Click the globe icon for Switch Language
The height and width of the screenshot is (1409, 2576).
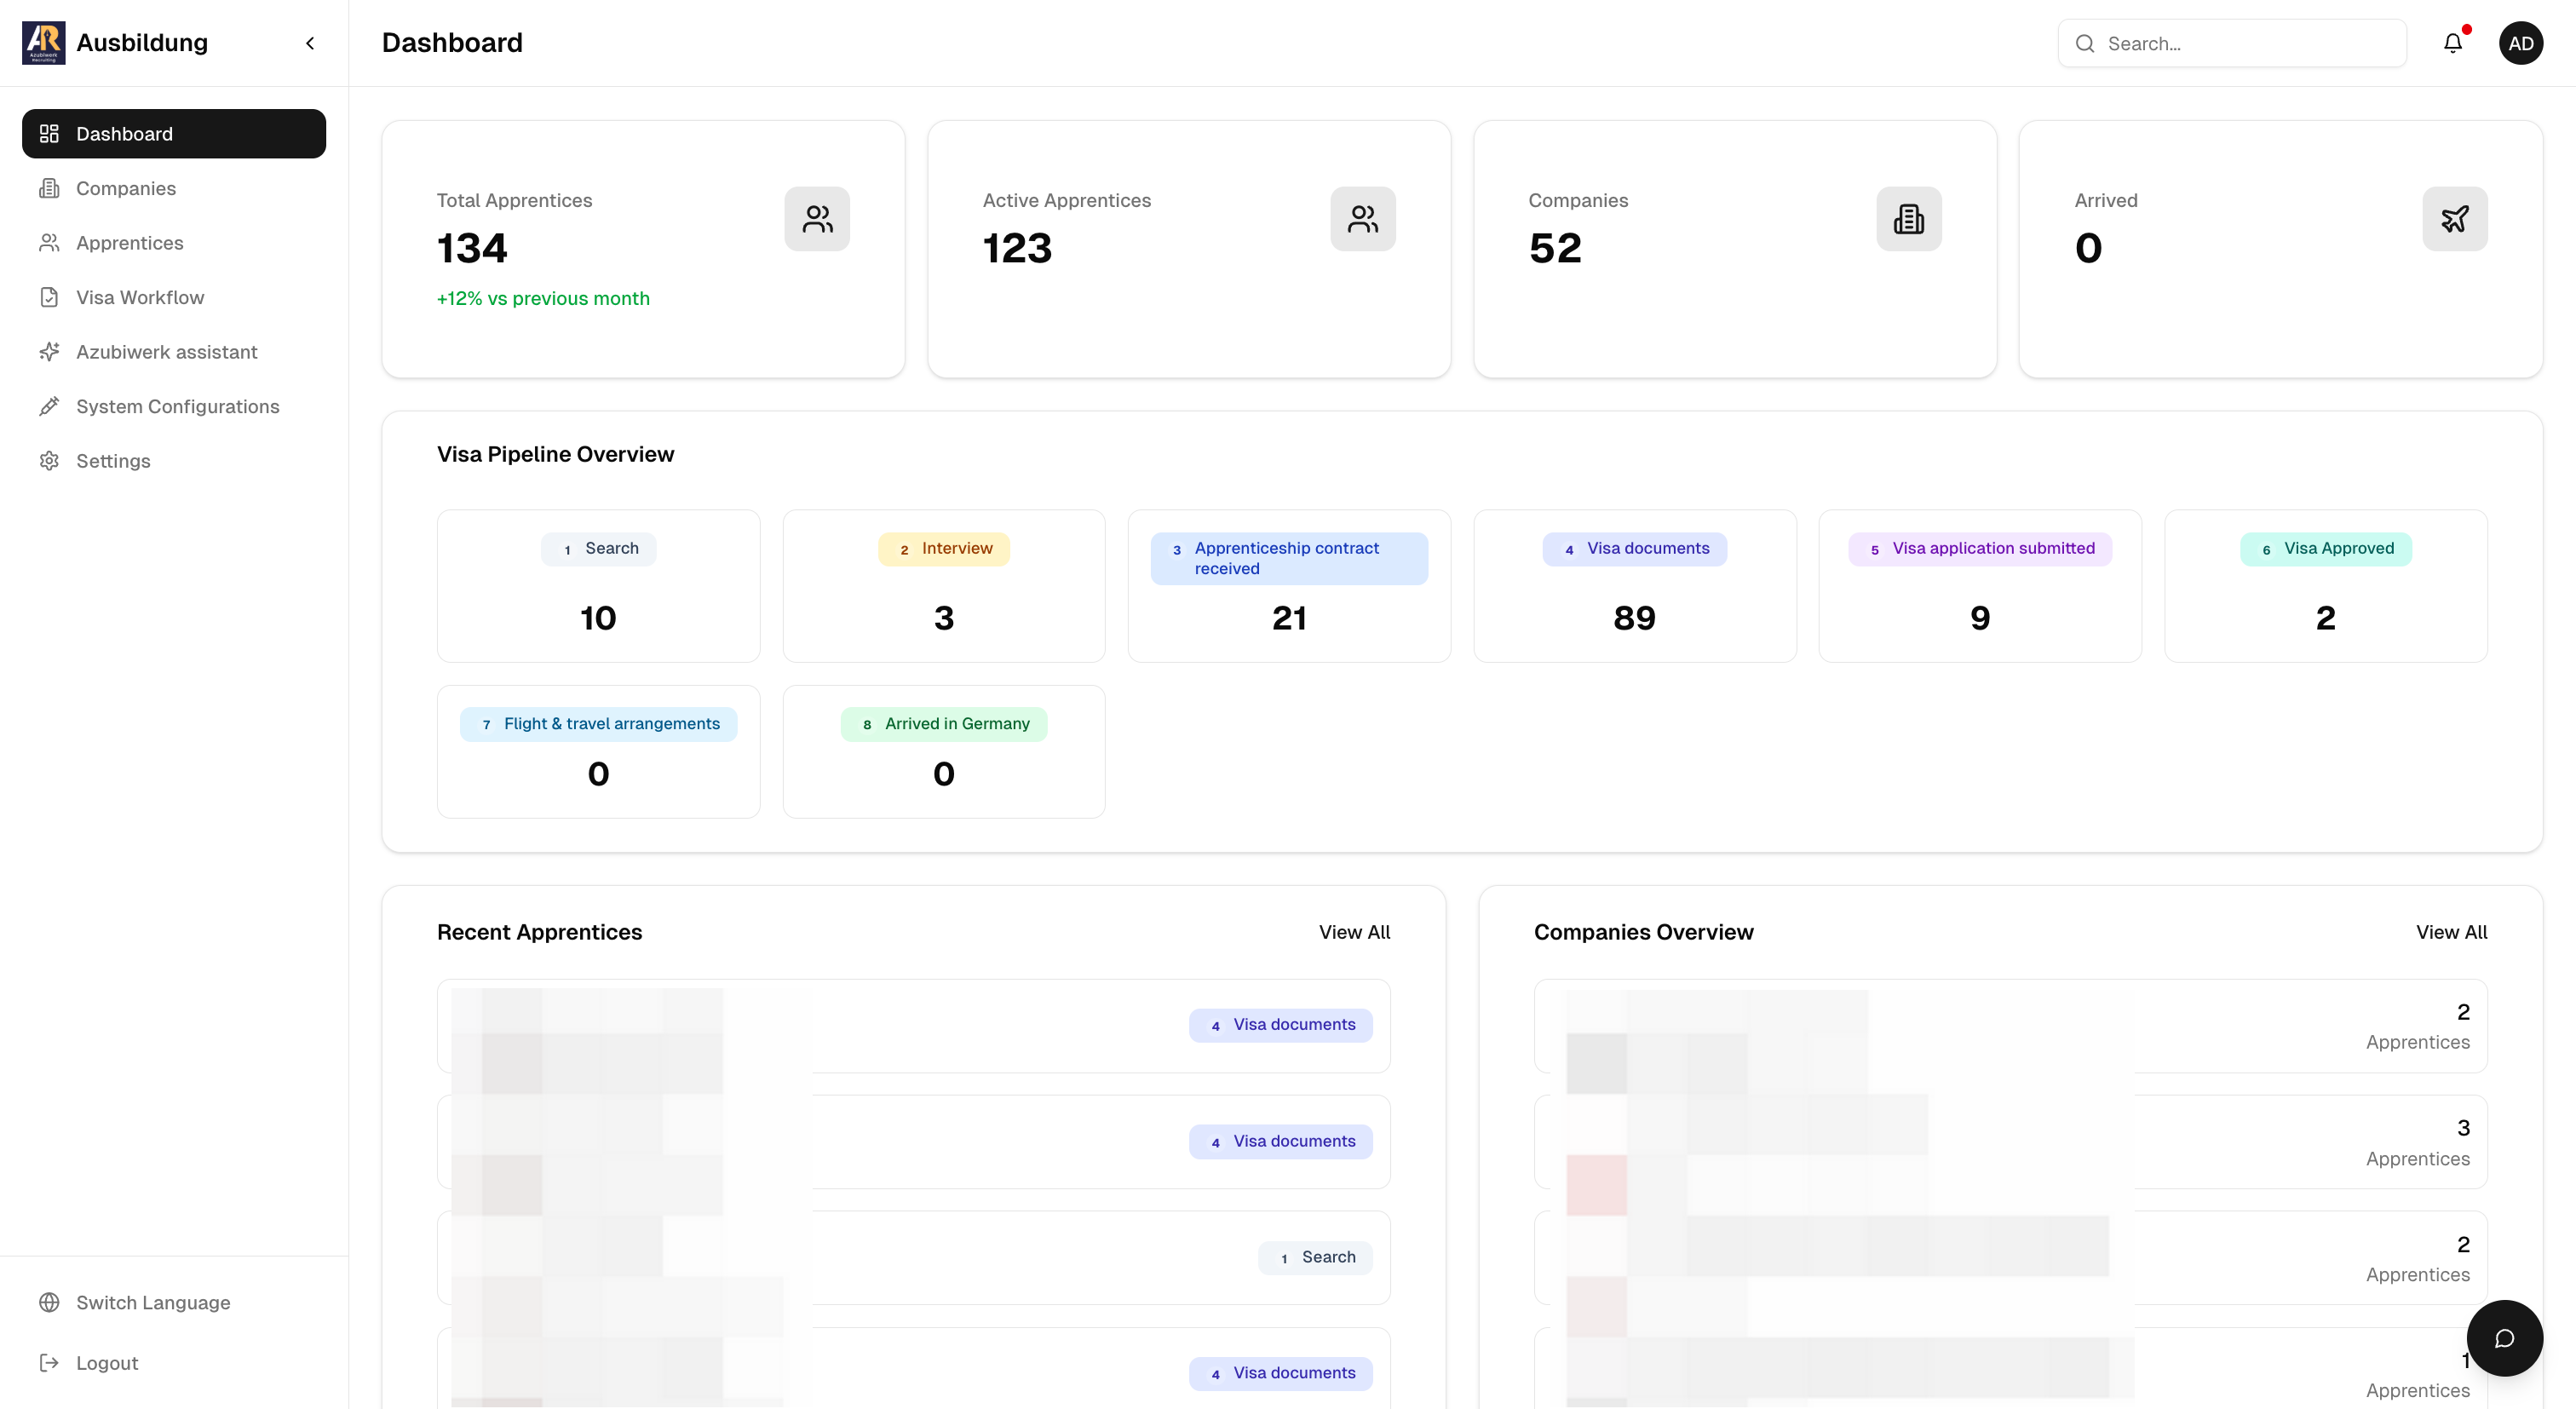(49, 1302)
